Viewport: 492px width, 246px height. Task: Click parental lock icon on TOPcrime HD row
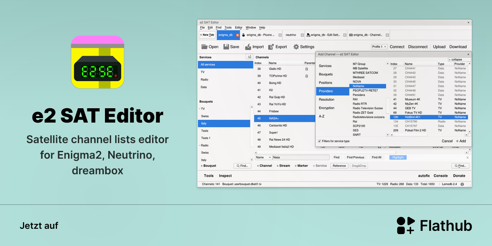[306, 76]
